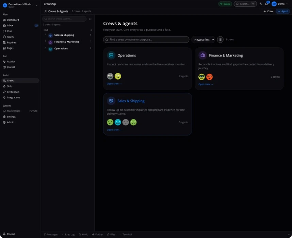The image size is (292, 238).
Task: Expand Operations in the crew tree
Action: [46, 48]
